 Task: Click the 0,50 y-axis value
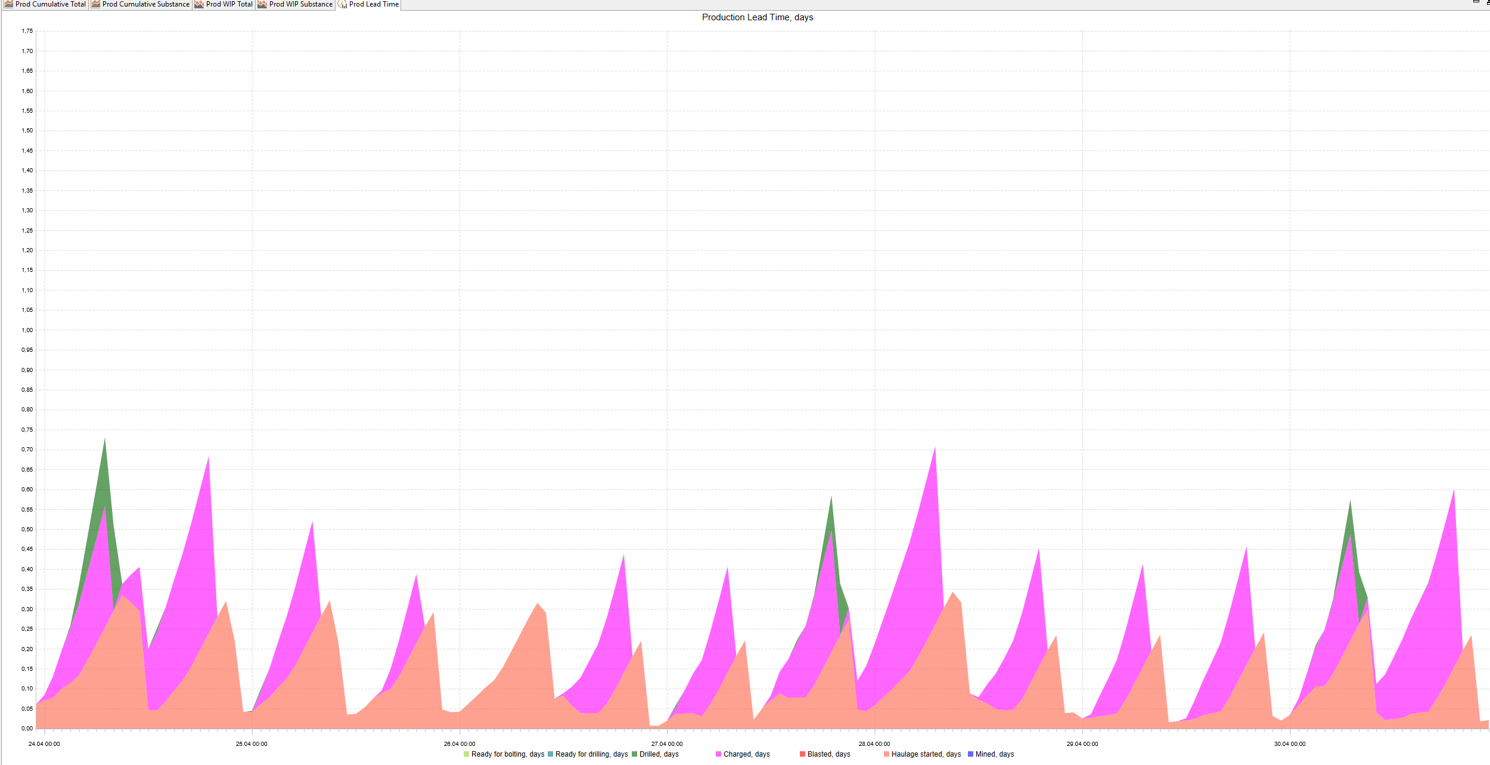click(27, 529)
